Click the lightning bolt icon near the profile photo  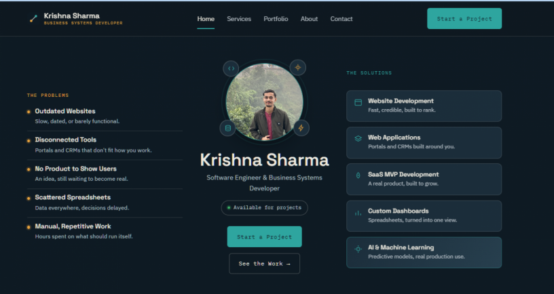[x=301, y=128]
